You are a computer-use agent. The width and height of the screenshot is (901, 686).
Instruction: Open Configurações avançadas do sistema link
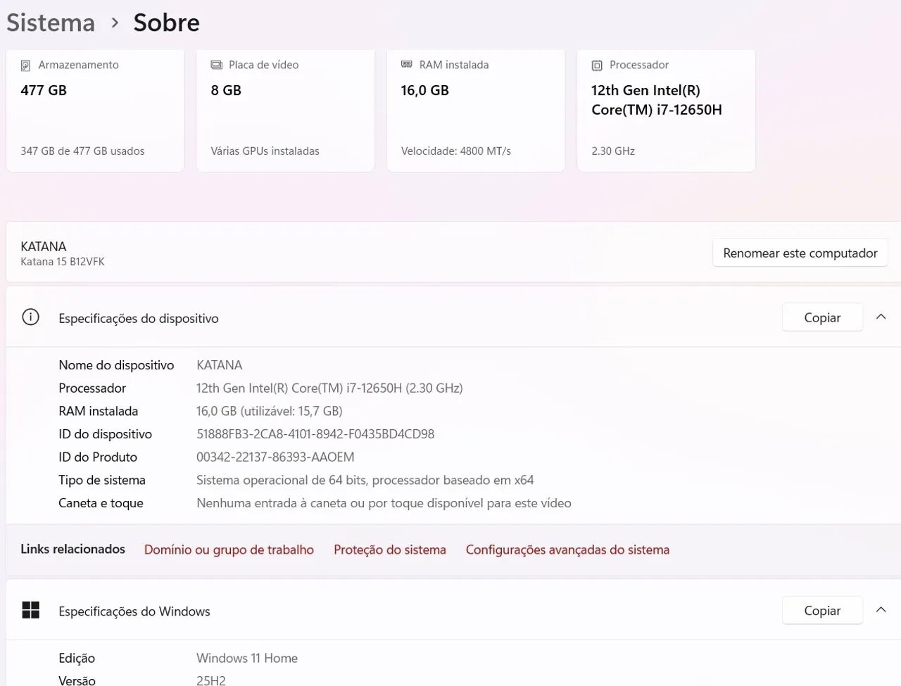click(567, 550)
